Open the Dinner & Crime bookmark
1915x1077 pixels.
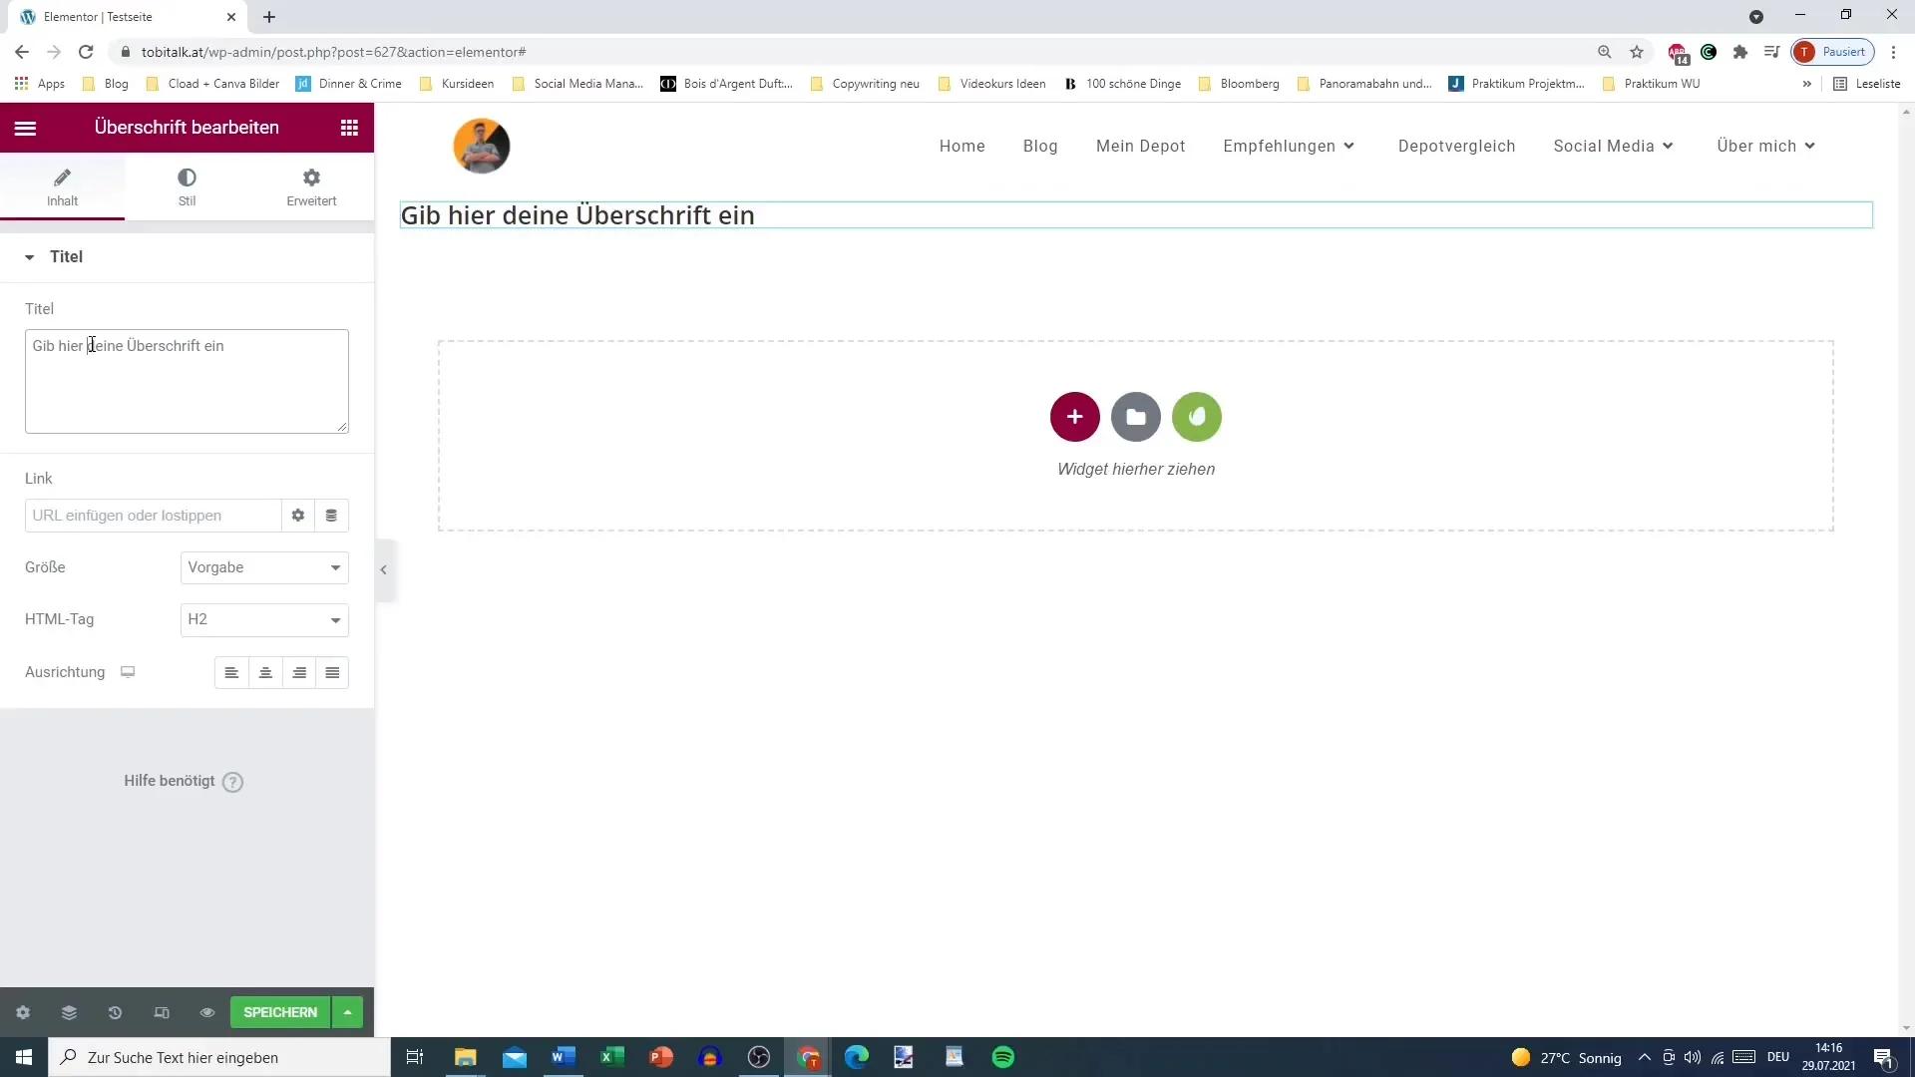tap(349, 84)
